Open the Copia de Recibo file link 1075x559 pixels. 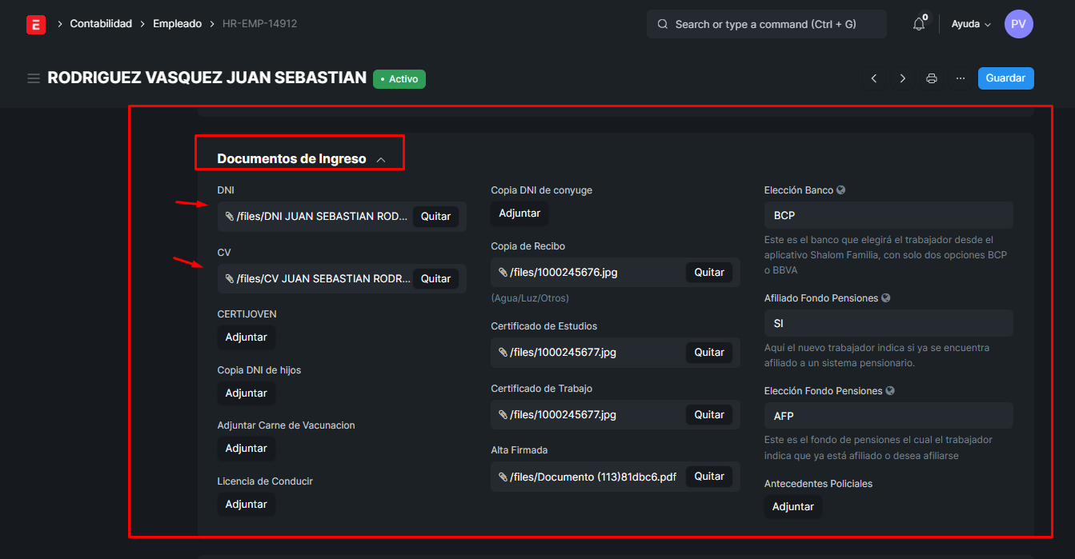564,273
